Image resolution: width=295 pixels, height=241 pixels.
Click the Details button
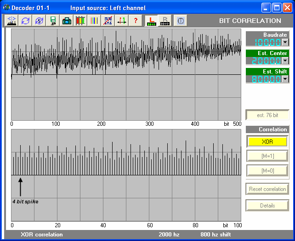pyautogui.click(x=267, y=206)
